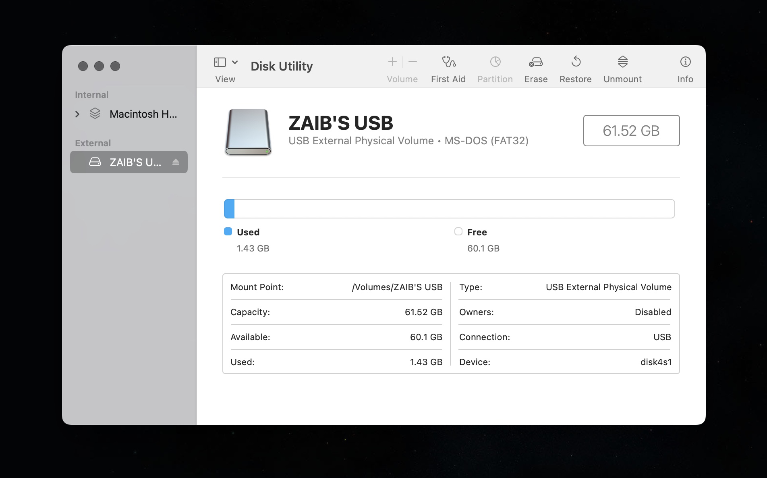This screenshot has width=767, height=478.
Task: Click the white Free legend swatch
Action: point(458,231)
